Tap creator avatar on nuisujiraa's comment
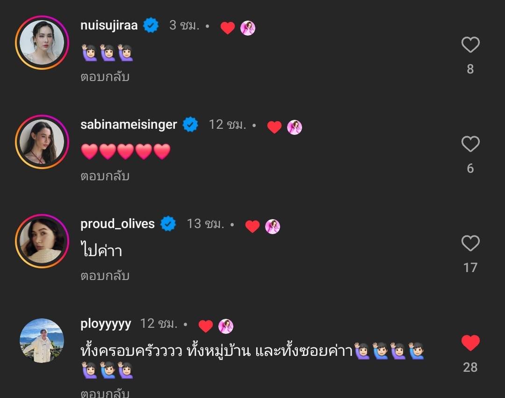The height and width of the screenshot is (398, 505). (x=248, y=28)
